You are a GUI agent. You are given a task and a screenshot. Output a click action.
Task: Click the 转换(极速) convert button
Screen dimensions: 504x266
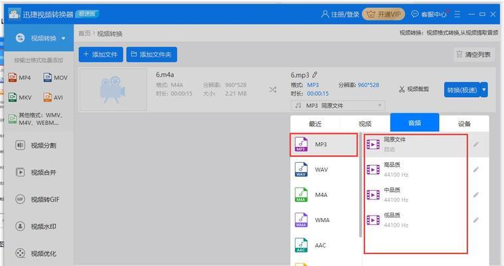462,90
